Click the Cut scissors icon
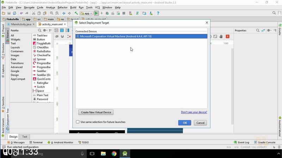 33,13
